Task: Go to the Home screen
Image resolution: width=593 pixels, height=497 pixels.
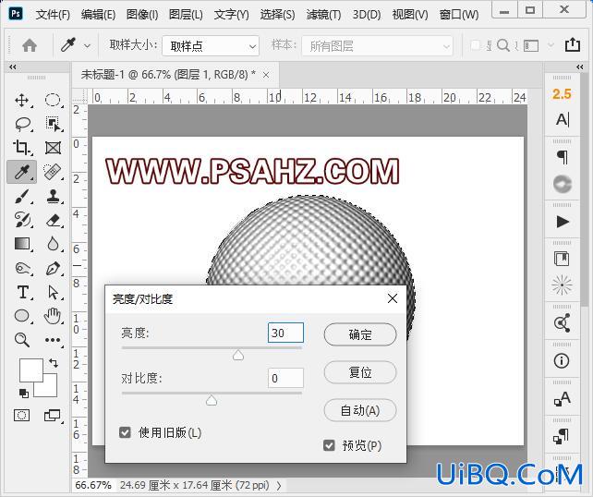Action: tap(30, 46)
